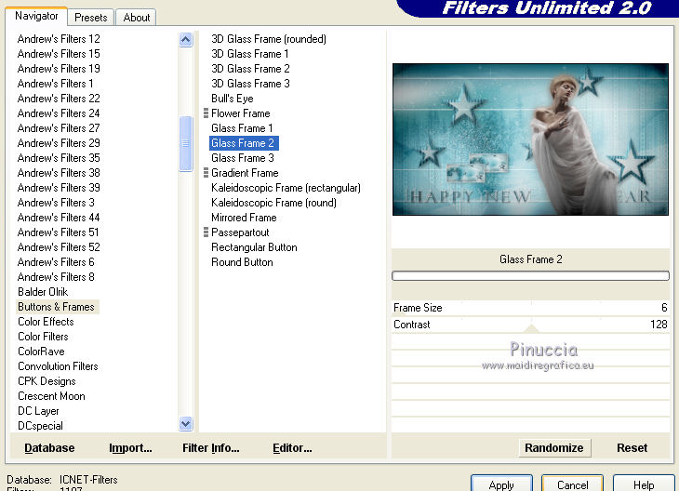The width and height of the screenshot is (679, 491).
Task: Choose Round Button filter
Action: click(x=242, y=262)
